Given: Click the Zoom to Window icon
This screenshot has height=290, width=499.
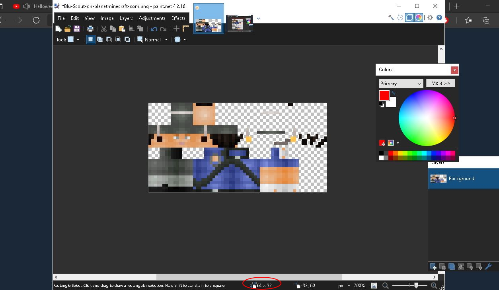Looking at the screenshot, I should (x=374, y=286).
